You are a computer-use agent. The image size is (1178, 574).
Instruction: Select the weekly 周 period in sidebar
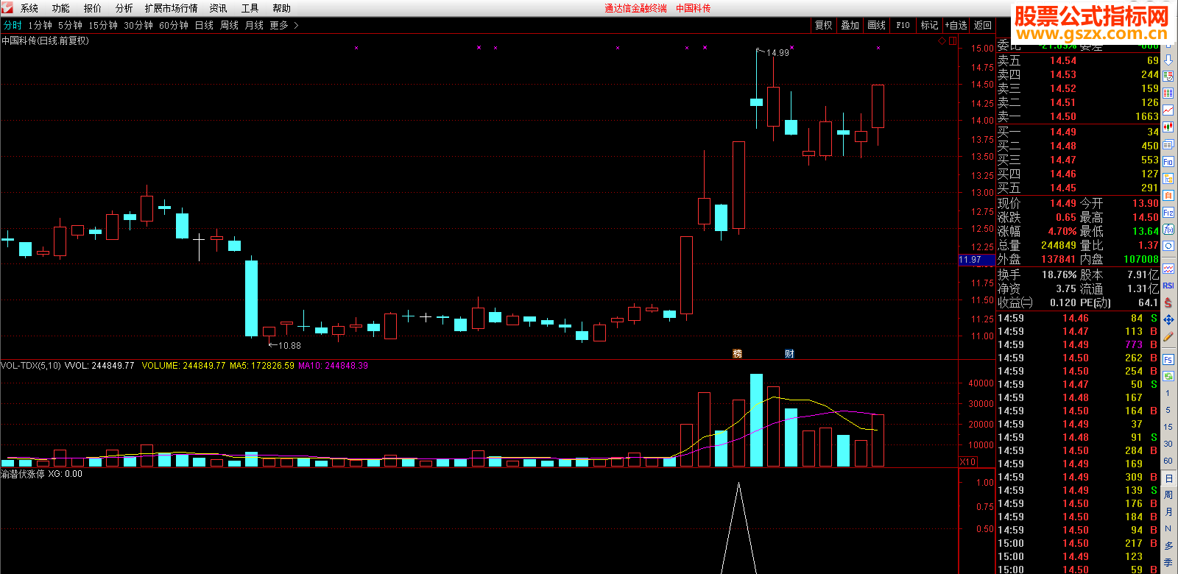point(1168,495)
